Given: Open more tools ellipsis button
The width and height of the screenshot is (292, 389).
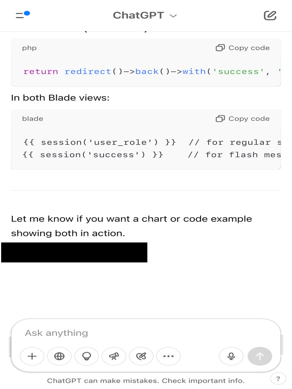Looking at the screenshot, I should [168, 356].
